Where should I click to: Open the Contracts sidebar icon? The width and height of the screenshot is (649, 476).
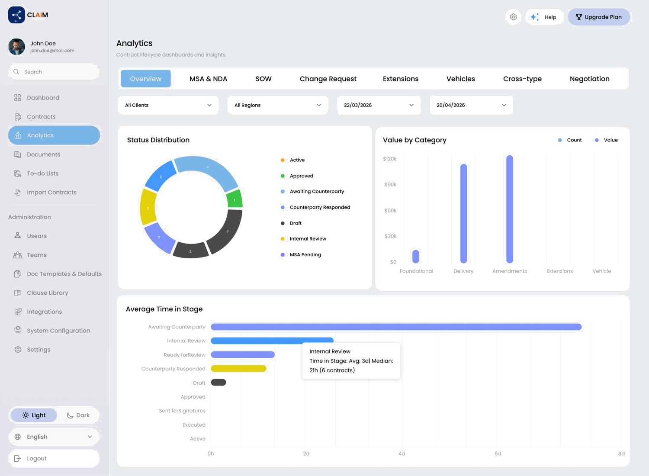[18, 117]
